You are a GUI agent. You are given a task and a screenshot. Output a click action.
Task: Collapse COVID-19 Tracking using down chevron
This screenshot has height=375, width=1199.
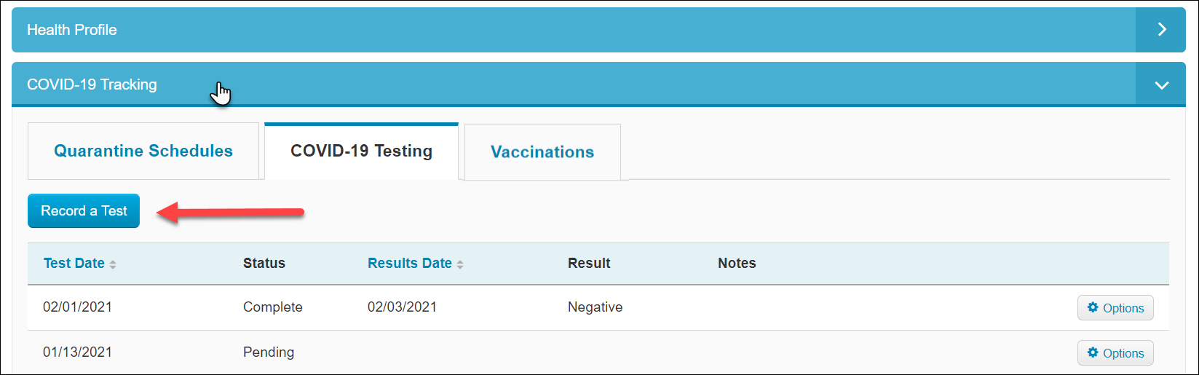click(1161, 85)
